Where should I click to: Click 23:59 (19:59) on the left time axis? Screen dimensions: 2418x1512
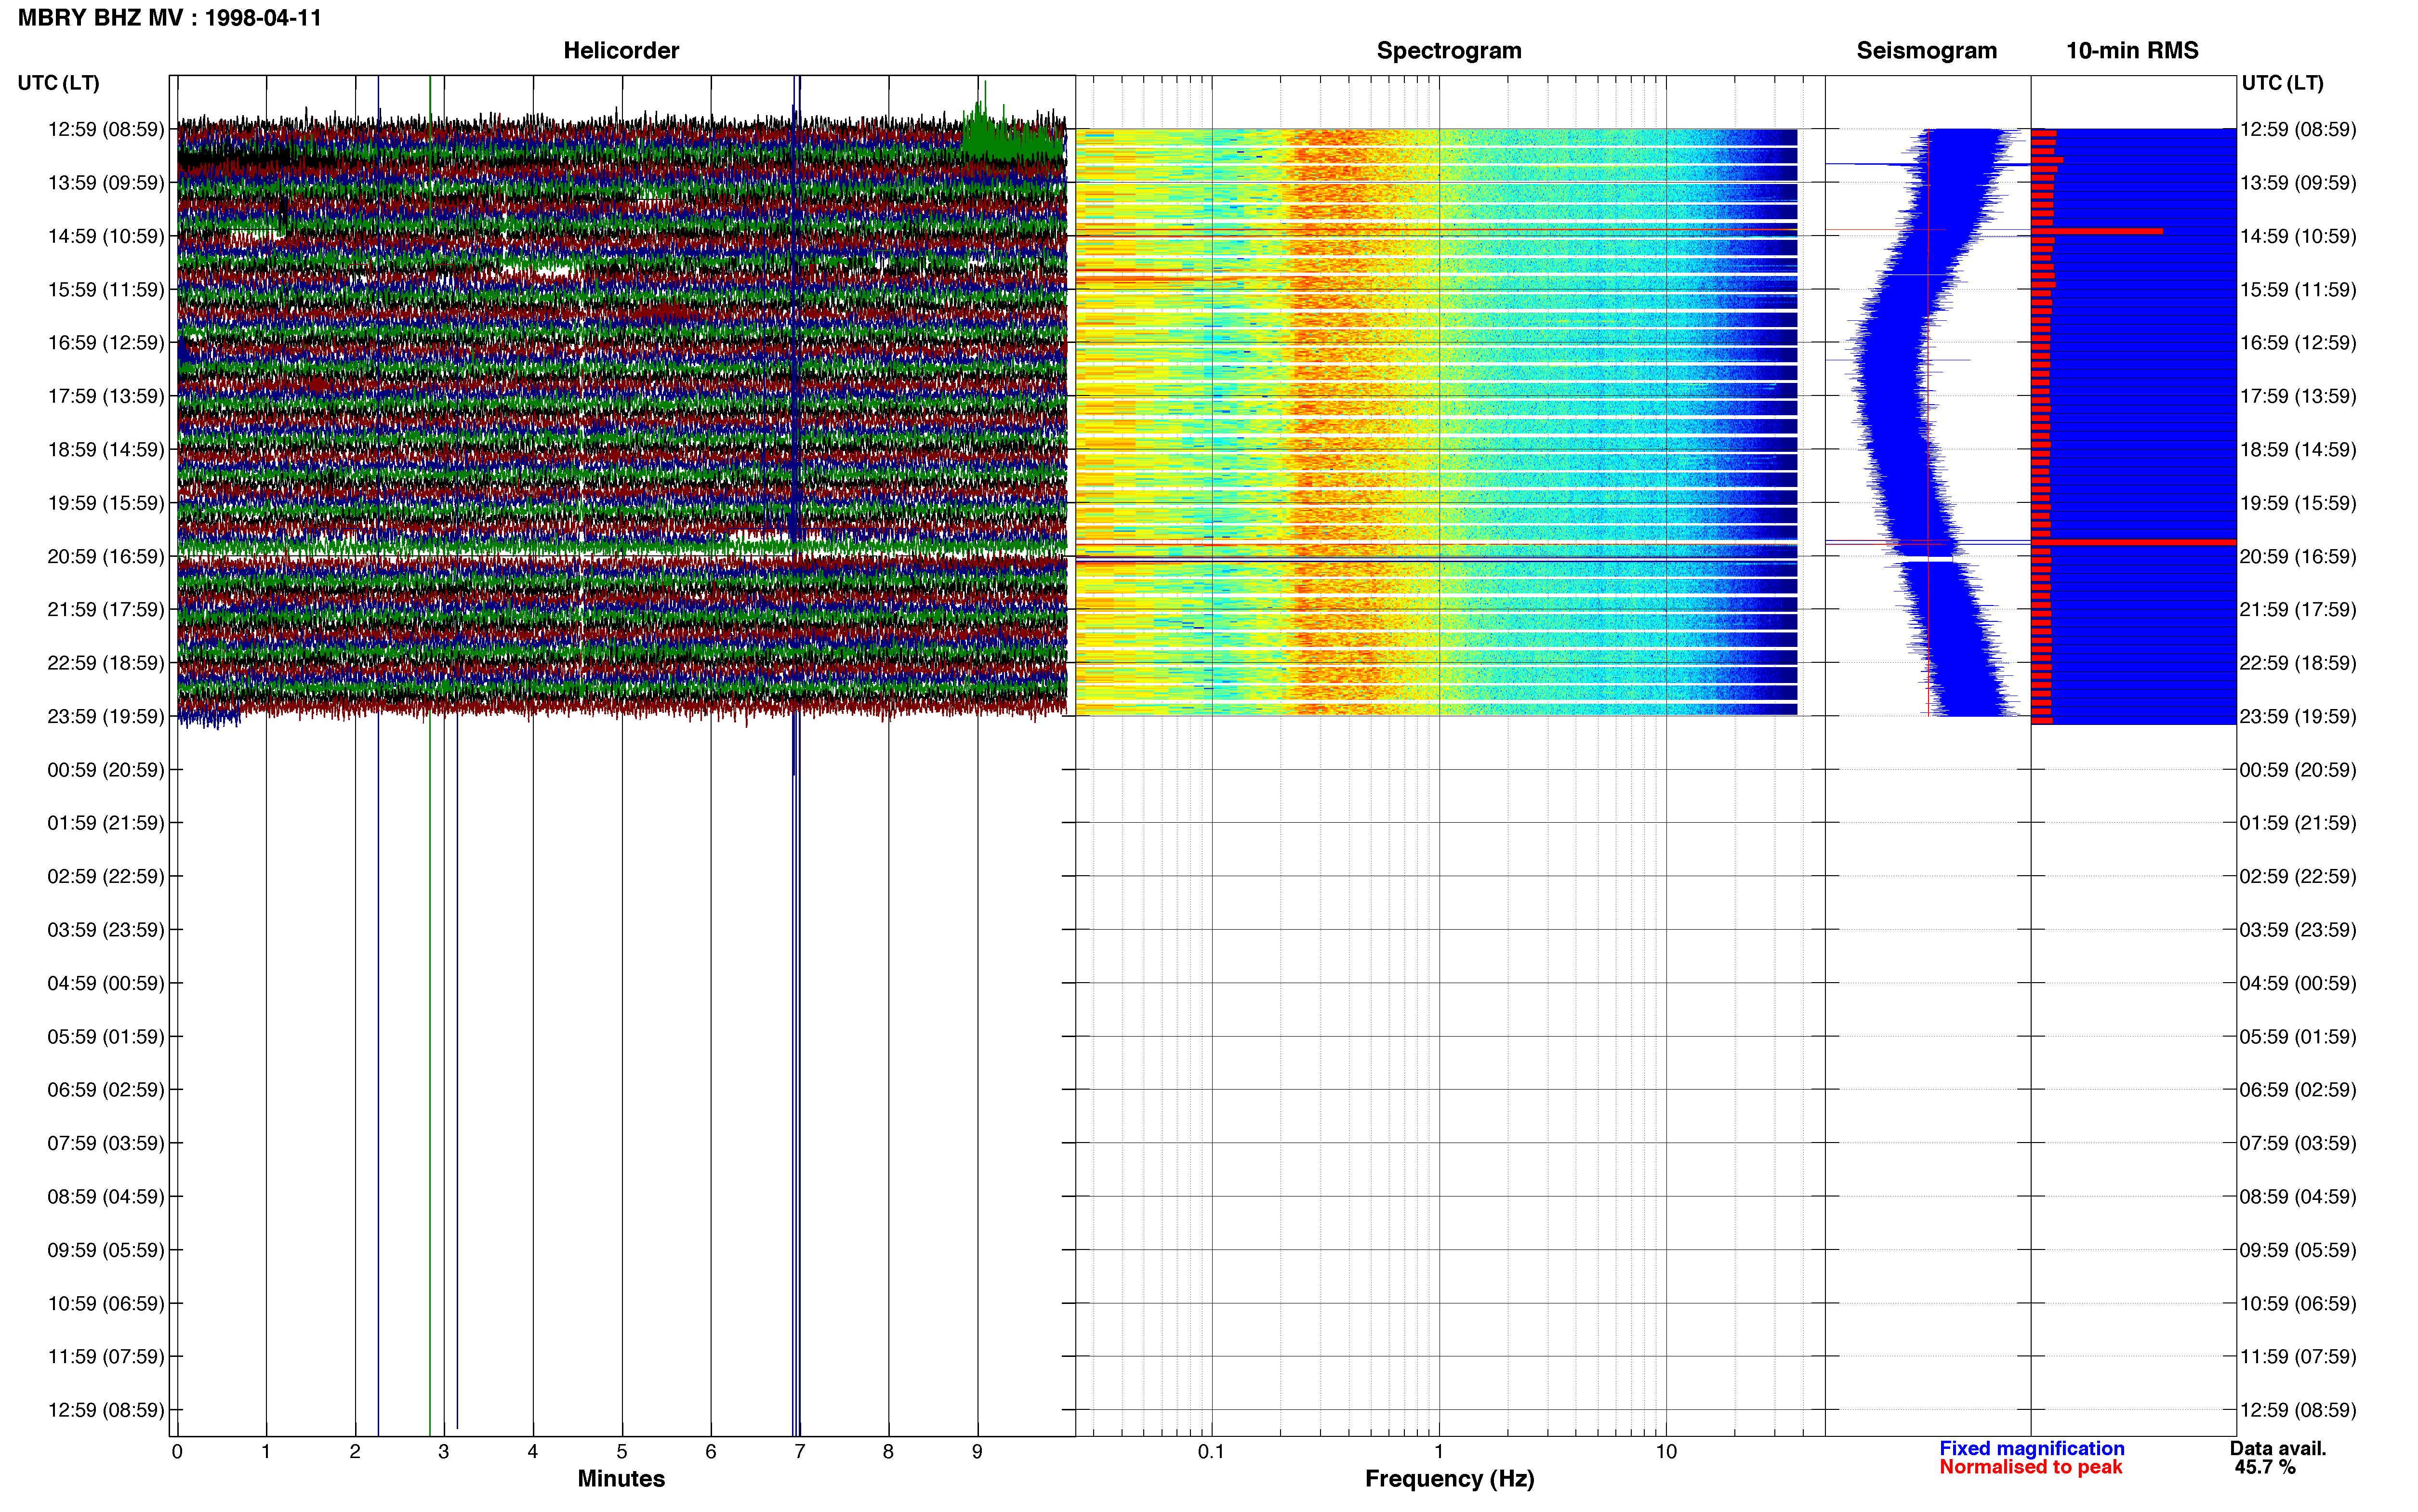tap(106, 716)
